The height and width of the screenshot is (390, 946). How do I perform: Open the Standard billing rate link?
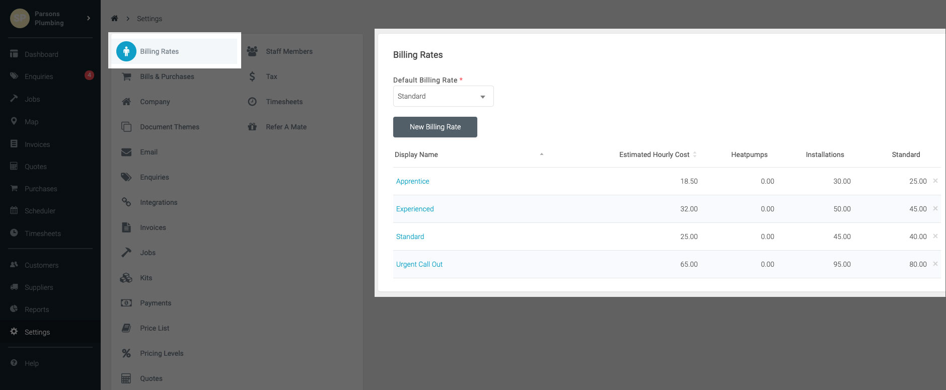click(x=410, y=237)
